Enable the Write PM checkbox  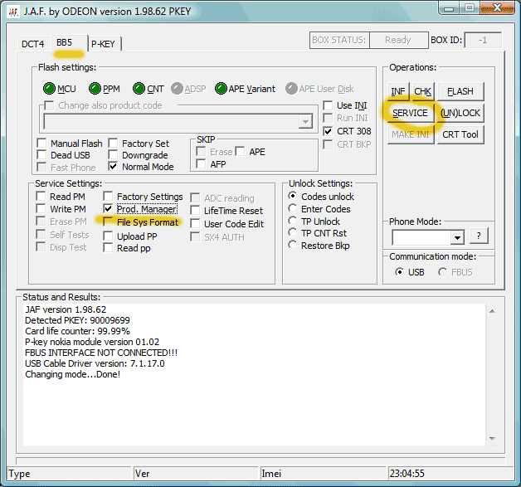(41, 209)
